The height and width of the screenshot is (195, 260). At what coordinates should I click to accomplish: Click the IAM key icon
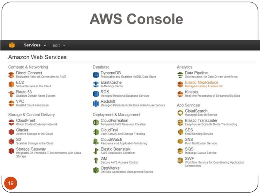coord(96,161)
